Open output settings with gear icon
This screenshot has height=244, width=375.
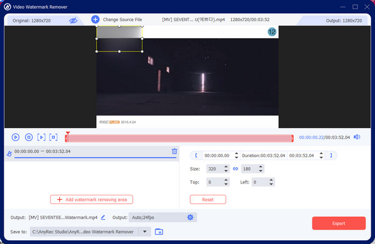(x=190, y=217)
